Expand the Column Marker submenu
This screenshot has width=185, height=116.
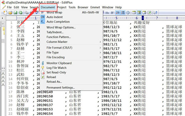71,42
